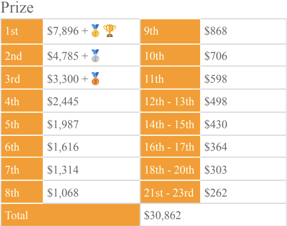Click the bronze medal icon
Image resolution: width=287 pixels, height=226 pixels.
tap(95, 79)
